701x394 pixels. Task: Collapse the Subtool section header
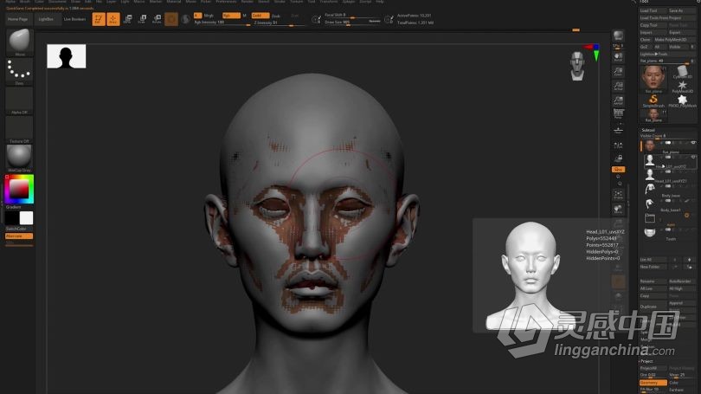[648, 130]
